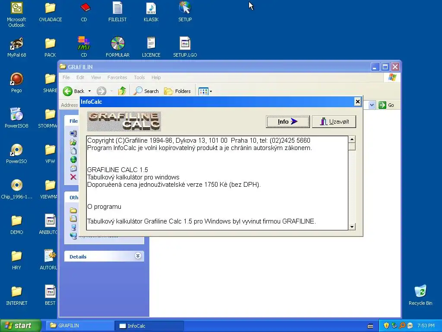Screen dimensions: 442x332
Task: Open the Back history dropdown arrow
Action: [90, 91]
